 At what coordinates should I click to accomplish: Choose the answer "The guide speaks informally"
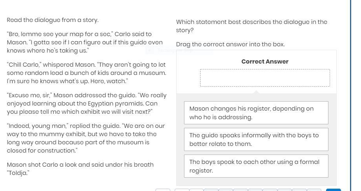coord(256,140)
